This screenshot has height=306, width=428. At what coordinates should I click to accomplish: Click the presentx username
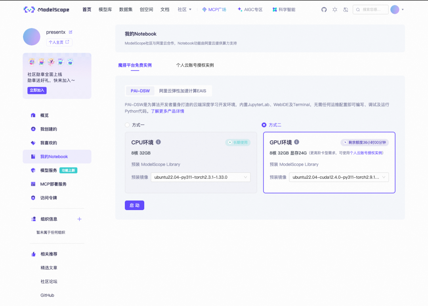tap(56, 32)
